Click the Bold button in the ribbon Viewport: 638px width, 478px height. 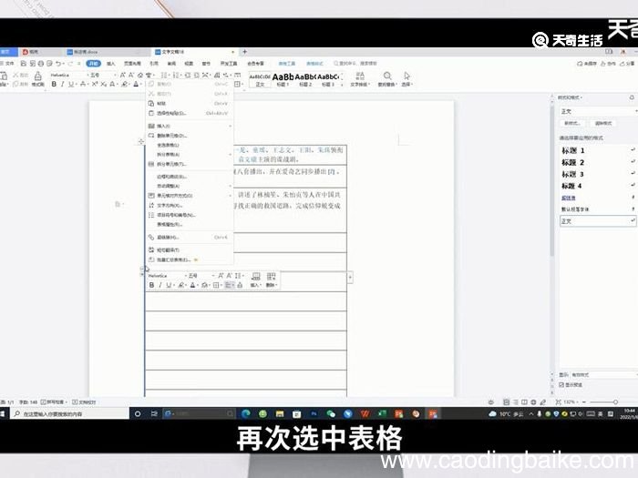coord(54,84)
